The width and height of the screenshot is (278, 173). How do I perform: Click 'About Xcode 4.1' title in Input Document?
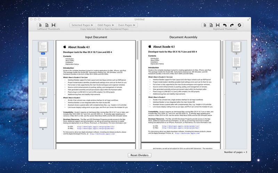point(79,47)
